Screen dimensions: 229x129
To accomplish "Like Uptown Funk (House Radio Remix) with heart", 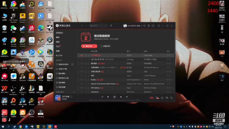I will click(85, 84).
